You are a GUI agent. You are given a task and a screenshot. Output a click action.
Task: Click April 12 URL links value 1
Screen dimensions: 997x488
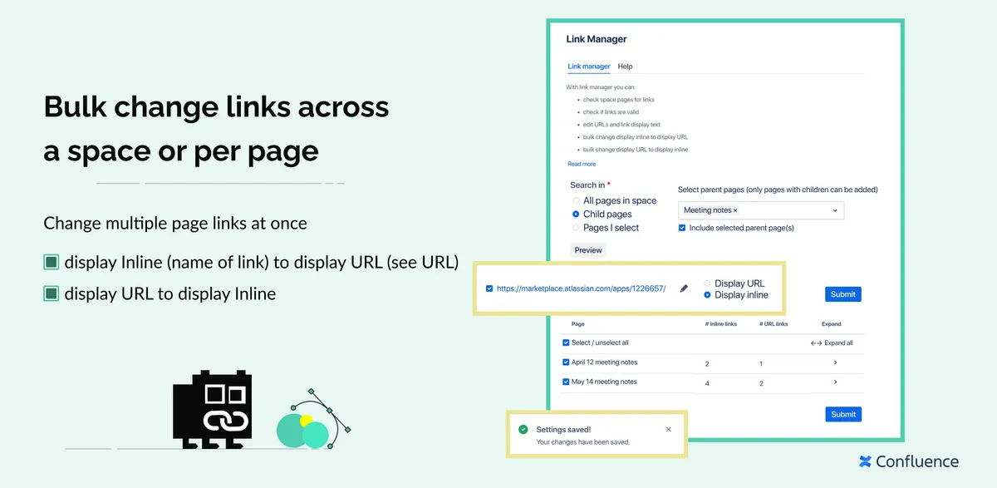761,364
